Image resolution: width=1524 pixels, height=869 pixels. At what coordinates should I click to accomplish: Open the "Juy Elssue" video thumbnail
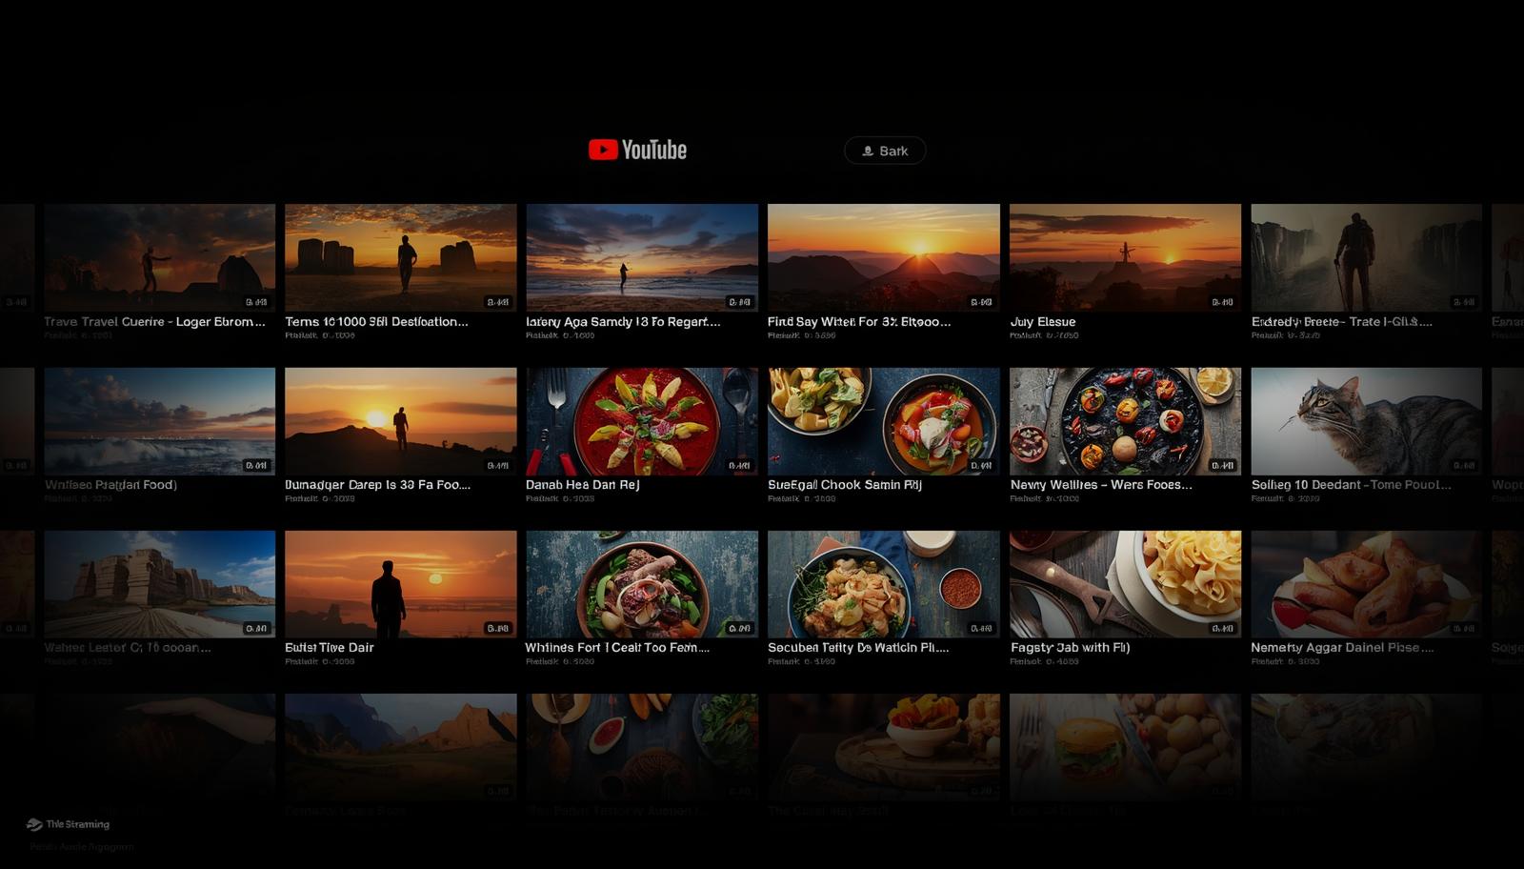pos(1125,257)
